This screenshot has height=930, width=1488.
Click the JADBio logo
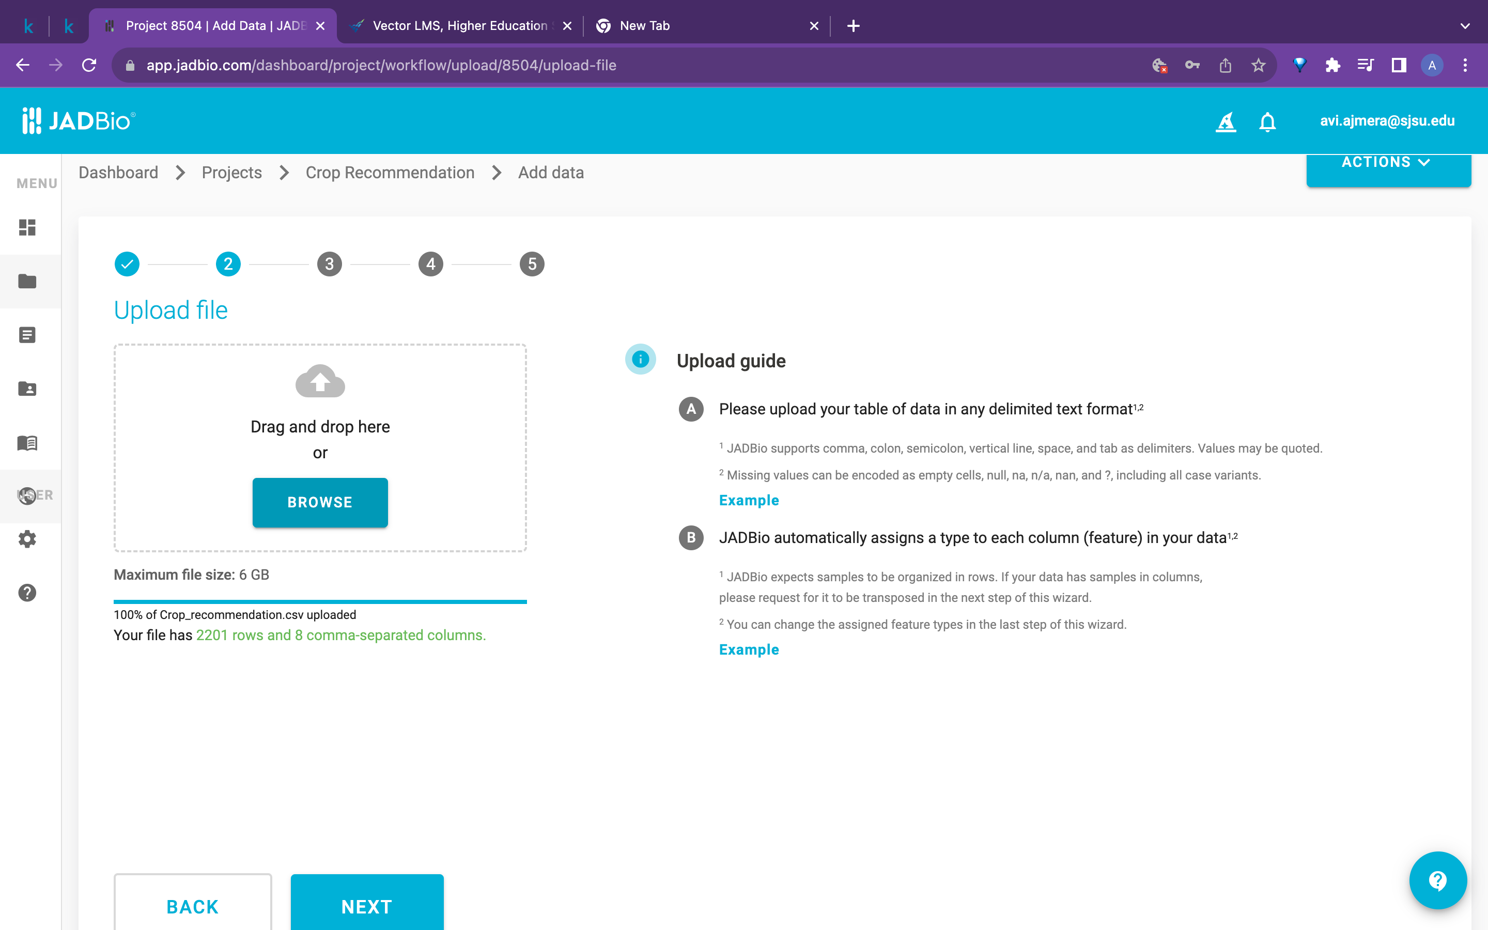[78, 120]
